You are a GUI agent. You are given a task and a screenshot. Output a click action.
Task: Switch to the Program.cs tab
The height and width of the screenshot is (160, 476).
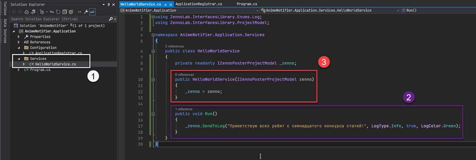click(247, 4)
